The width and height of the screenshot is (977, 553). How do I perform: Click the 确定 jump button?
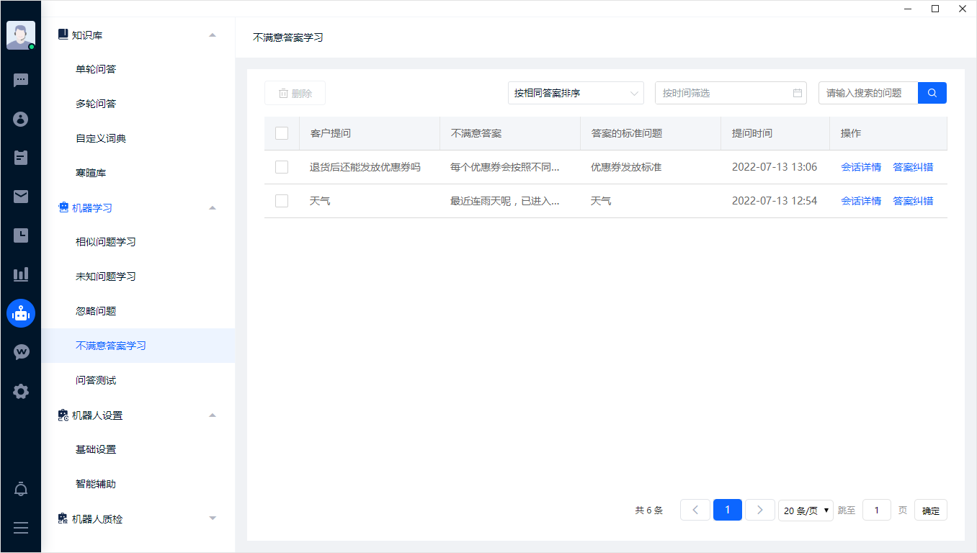click(931, 511)
